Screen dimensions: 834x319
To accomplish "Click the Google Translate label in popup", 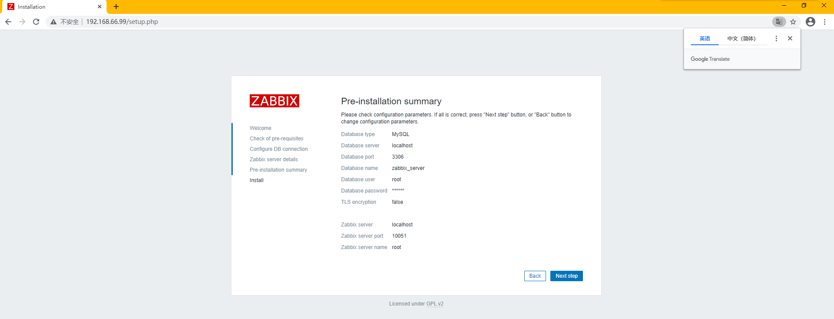I will (x=710, y=59).
